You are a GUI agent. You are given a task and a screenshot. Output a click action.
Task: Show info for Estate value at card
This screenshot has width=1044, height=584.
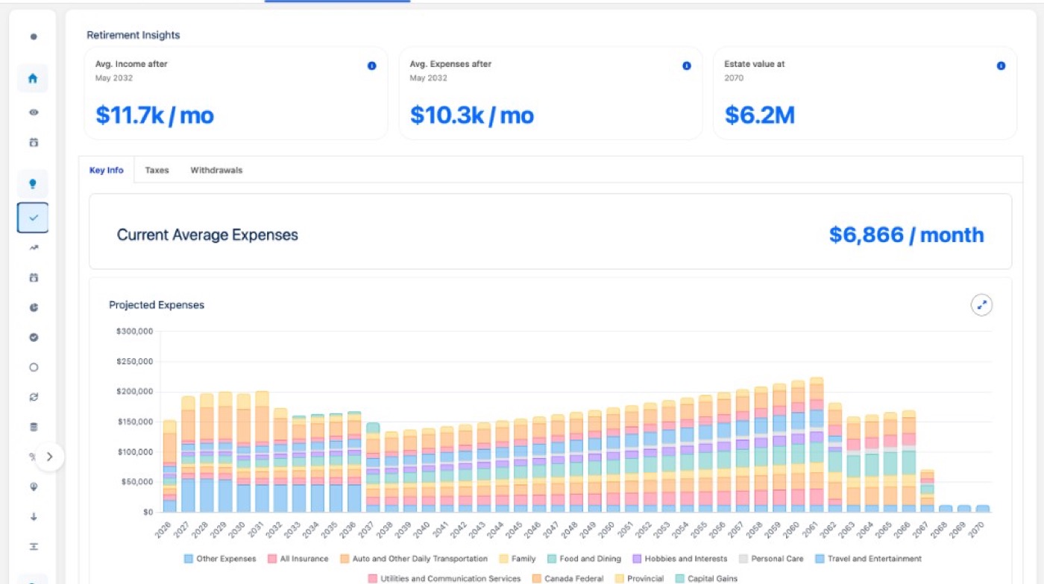pos(1001,66)
